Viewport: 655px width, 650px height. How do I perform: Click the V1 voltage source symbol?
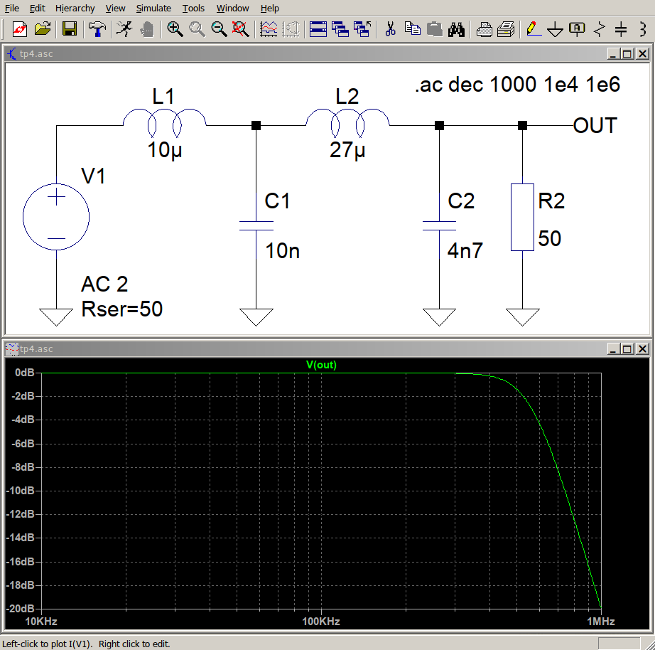point(56,217)
